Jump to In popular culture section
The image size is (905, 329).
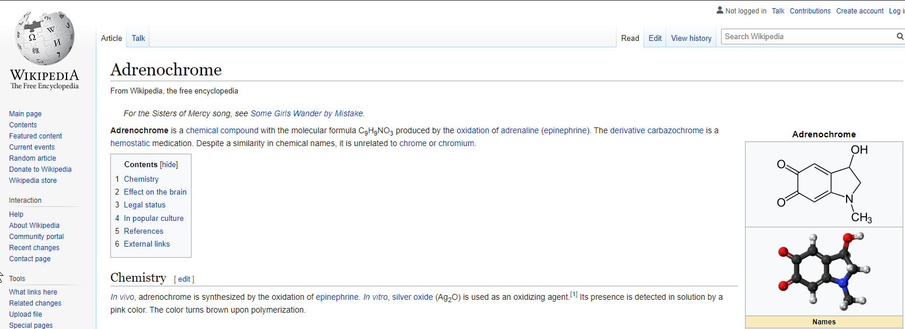[154, 218]
